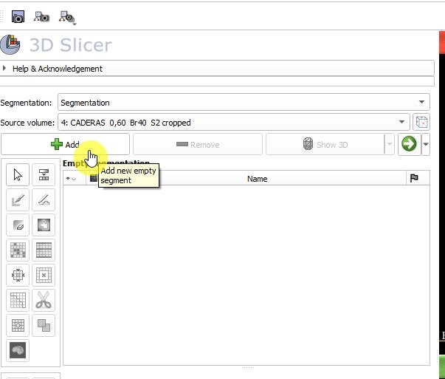The width and height of the screenshot is (445, 379).
Task: Click the scene view capture icon
Action: (41, 17)
